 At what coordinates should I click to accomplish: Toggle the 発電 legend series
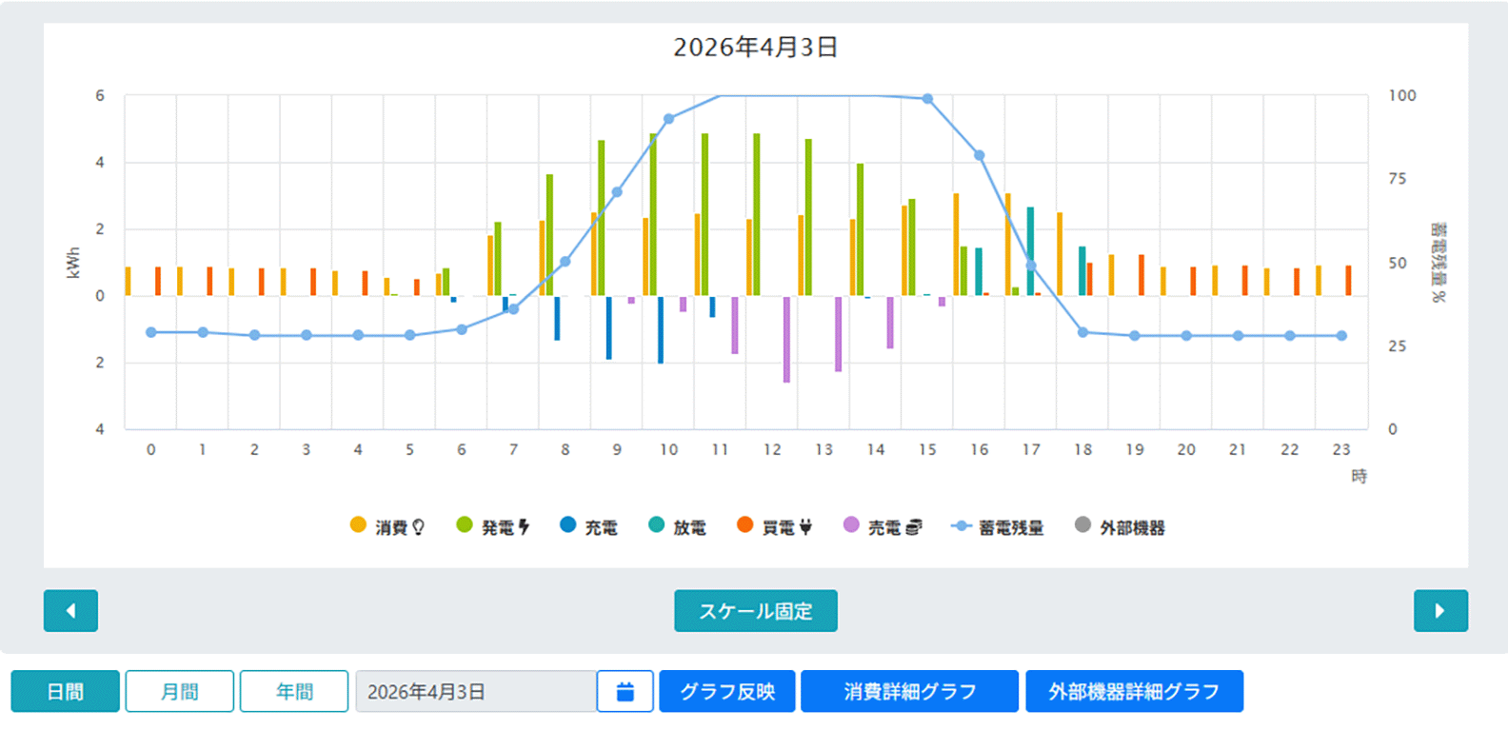click(493, 526)
